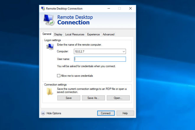Click the computer icon in Logon settings
The image size is (195, 130).
pos(50,47)
